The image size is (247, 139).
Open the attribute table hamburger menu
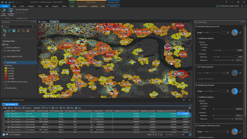[x=190, y=108]
